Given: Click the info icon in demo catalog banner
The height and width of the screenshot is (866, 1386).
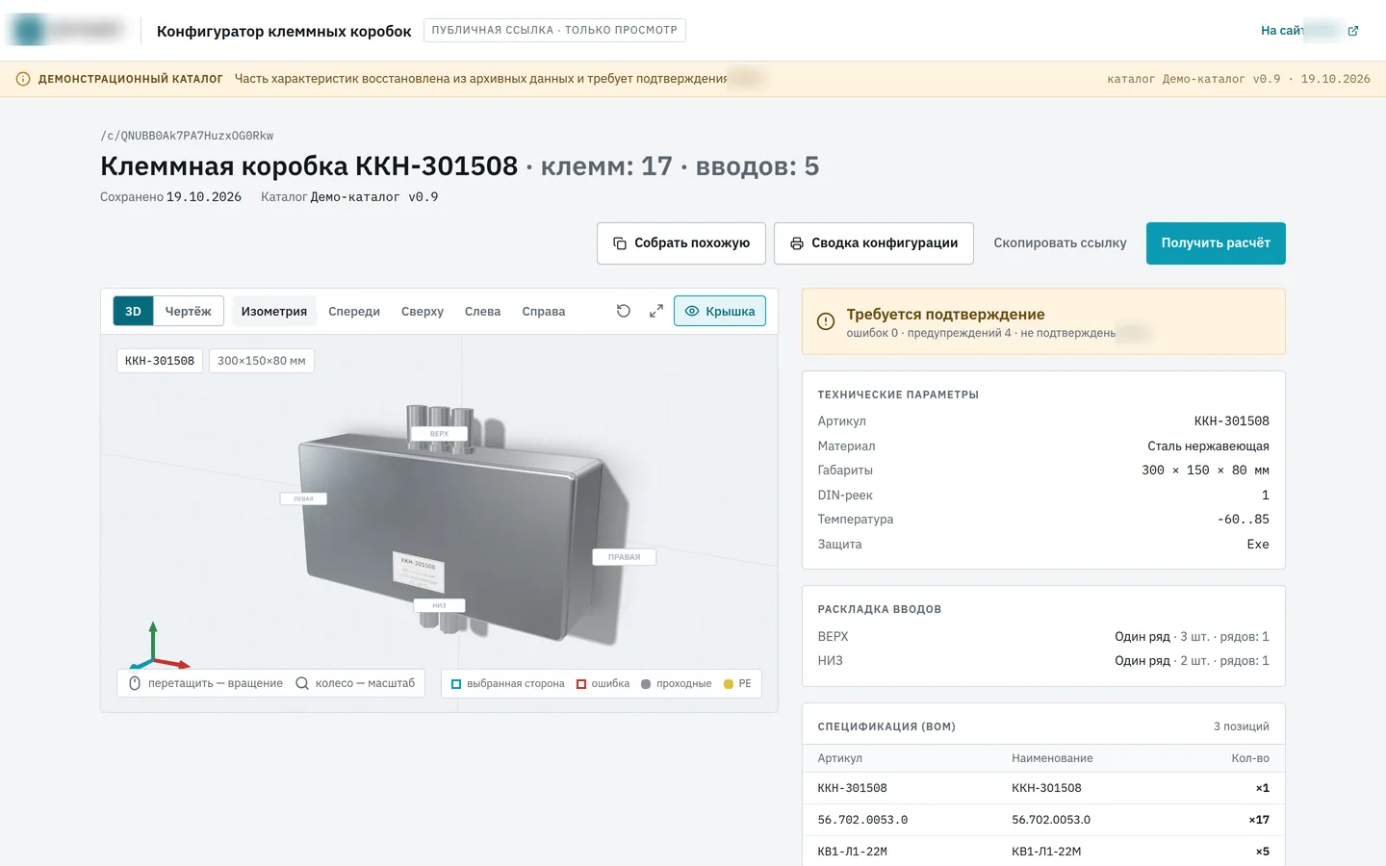Looking at the screenshot, I should click(23, 79).
